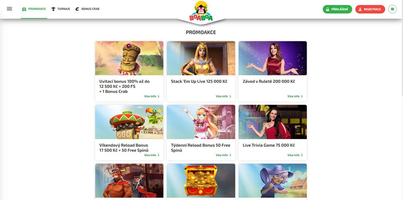Switch to the Turnaje tab

61,9
